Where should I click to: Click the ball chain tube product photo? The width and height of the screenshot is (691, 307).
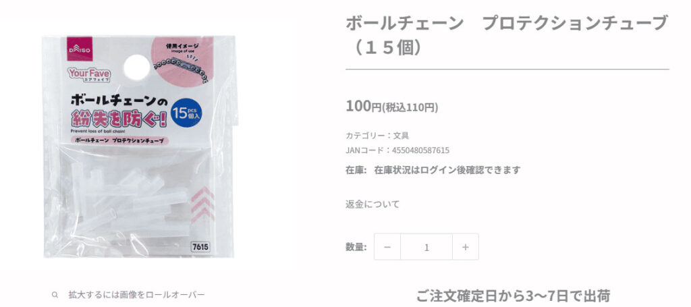tap(140, 146)
